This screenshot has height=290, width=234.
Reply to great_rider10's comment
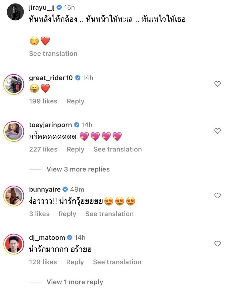click(x=75, y=101)
